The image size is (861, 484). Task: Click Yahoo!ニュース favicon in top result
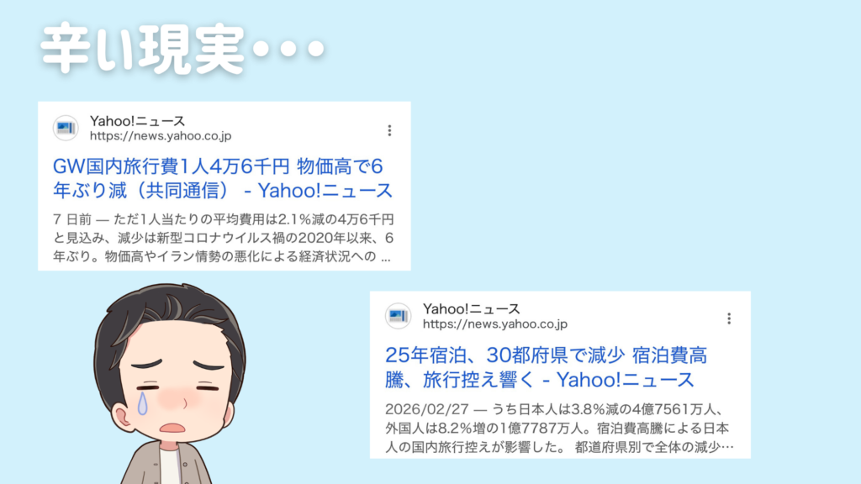pos(66,129)
